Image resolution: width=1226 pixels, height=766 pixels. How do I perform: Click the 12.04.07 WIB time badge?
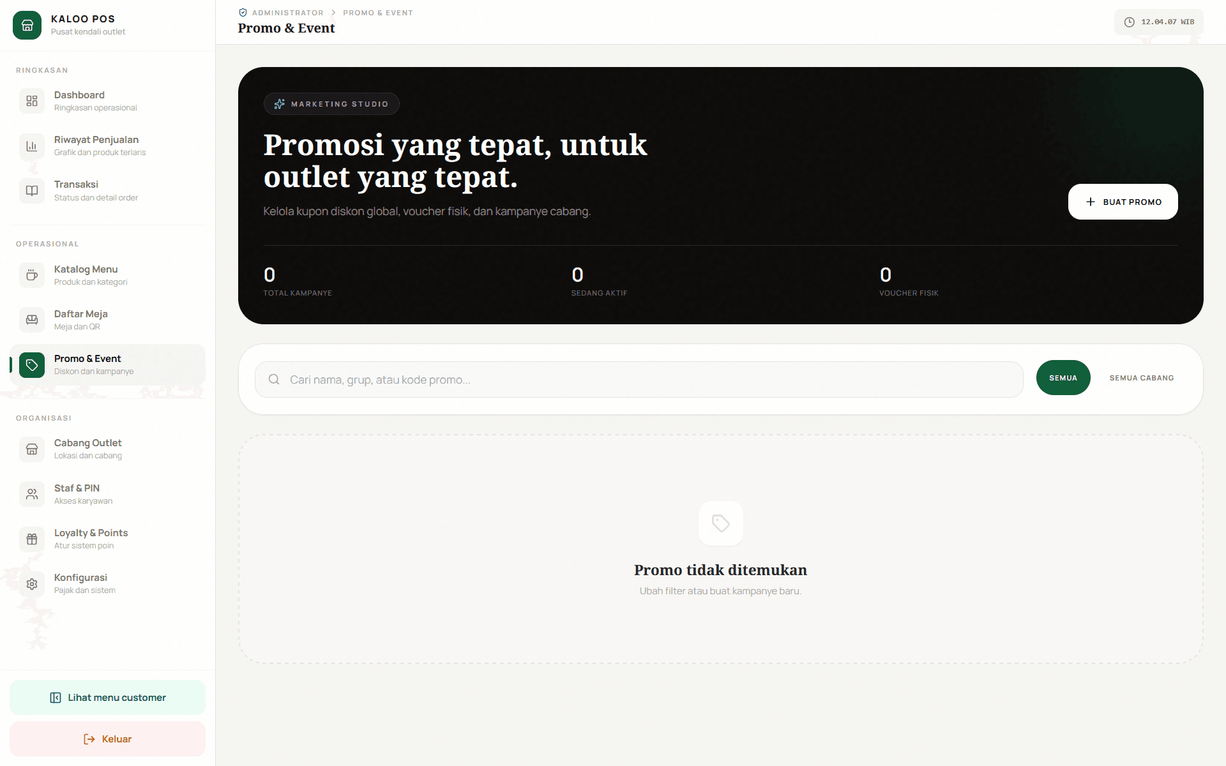(x=1159, y=22)
